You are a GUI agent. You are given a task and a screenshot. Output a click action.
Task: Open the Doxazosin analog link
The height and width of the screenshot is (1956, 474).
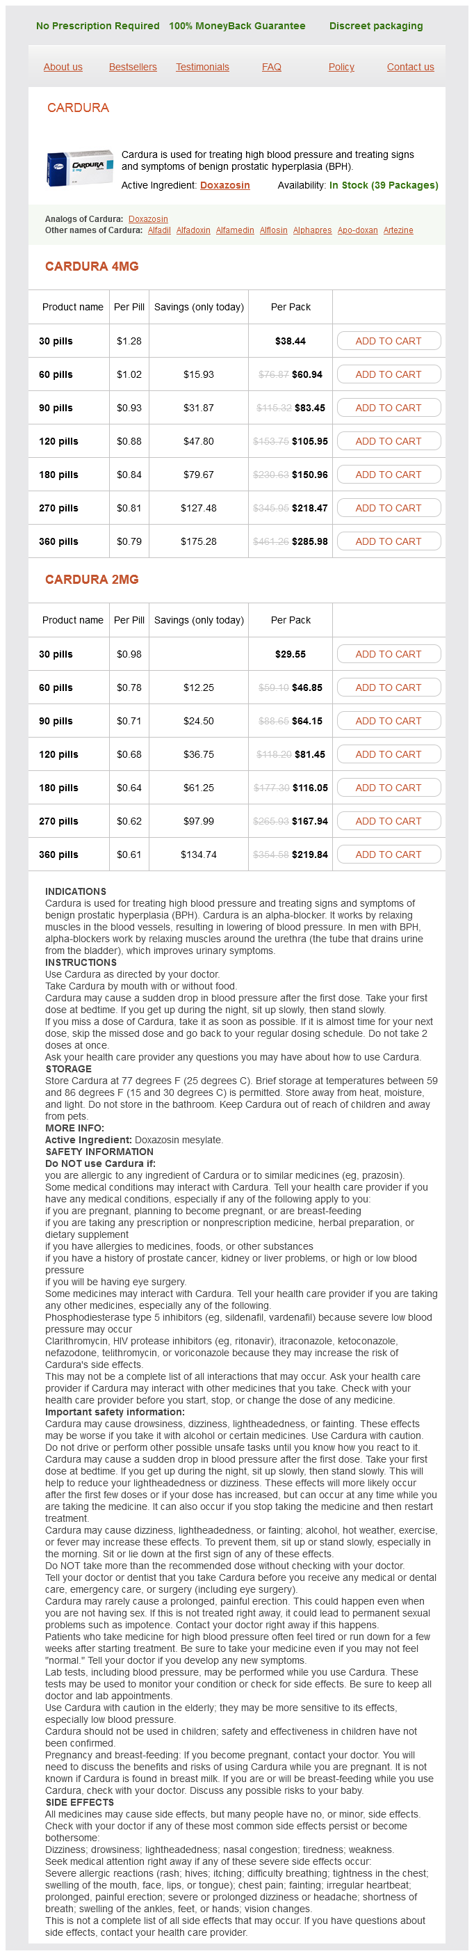point(148,218)
